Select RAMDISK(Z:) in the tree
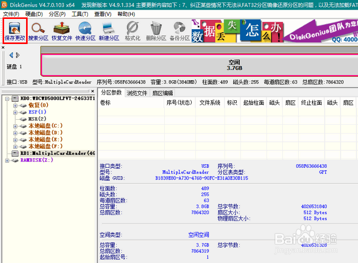 click(37, 160)
